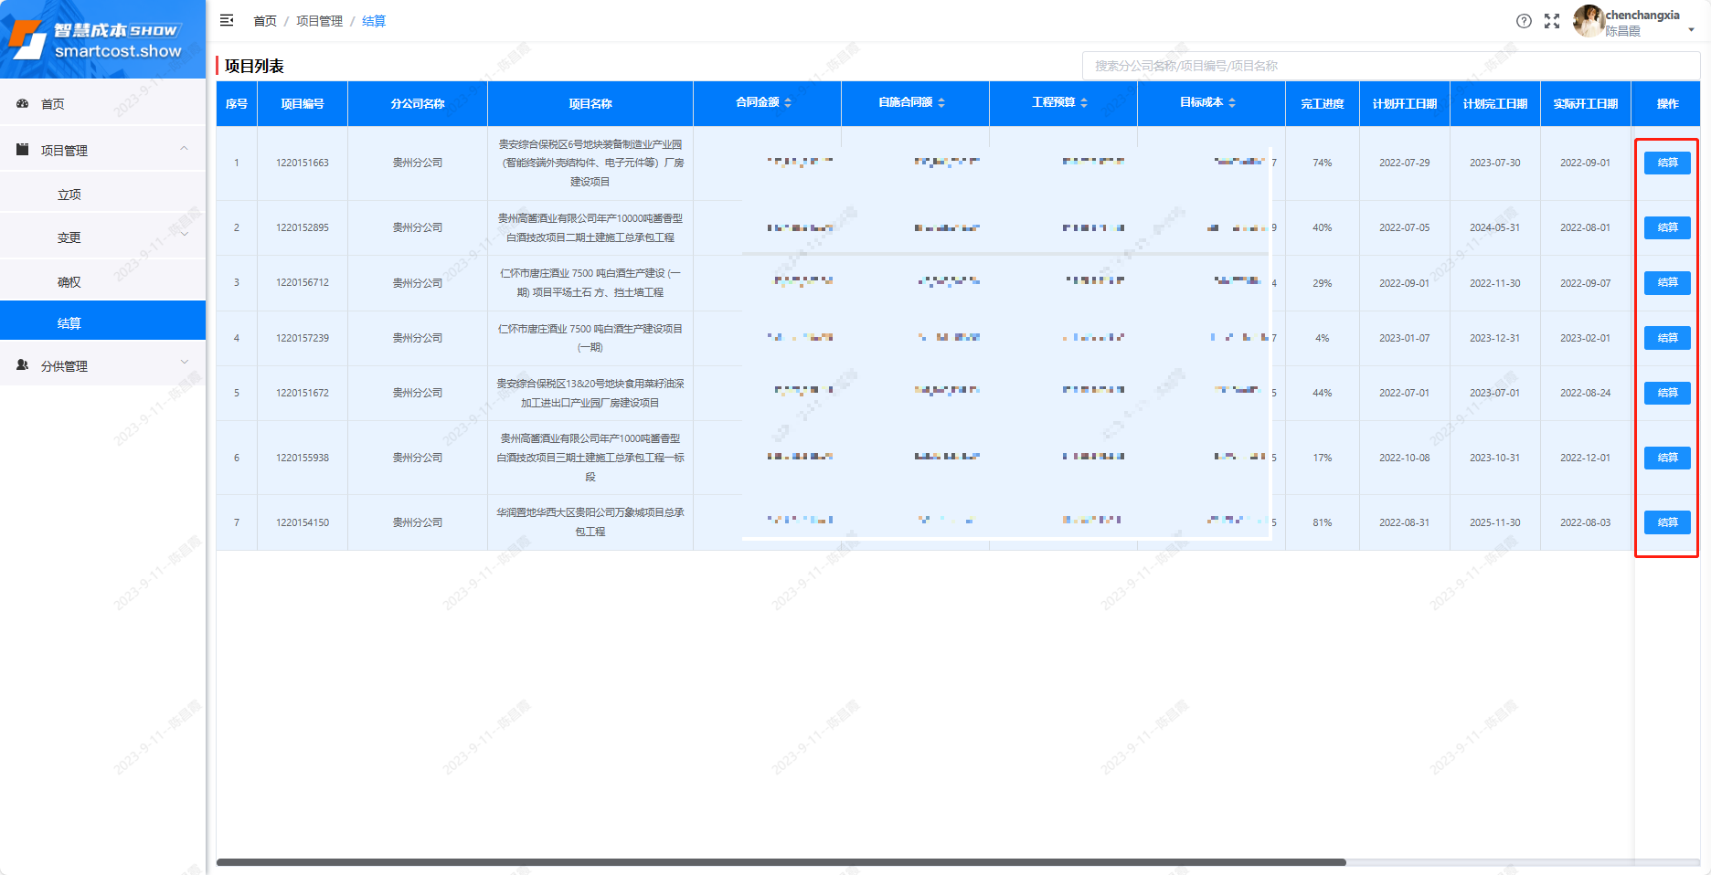This screenshot has width=1711, height=875.
Task: Click 结算 button for project 1220154150
Action: tap(1667, 522)
